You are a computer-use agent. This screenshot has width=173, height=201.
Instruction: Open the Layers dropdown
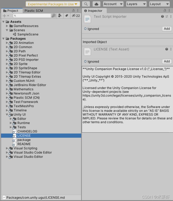click(136, 4)
